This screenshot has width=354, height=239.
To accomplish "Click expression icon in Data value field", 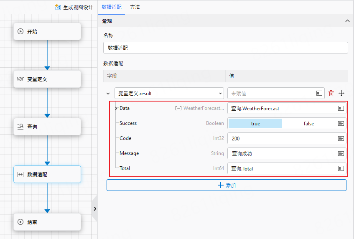I will pyautogui.click(x=341, y=108).
